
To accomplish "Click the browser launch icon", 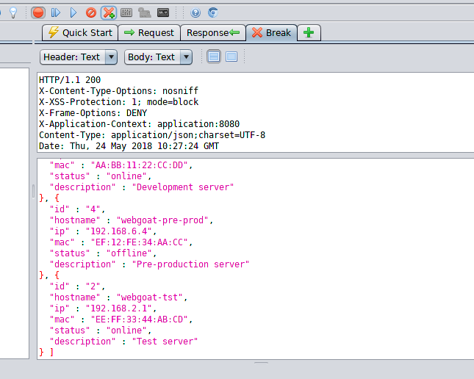I will coord(212,12).
